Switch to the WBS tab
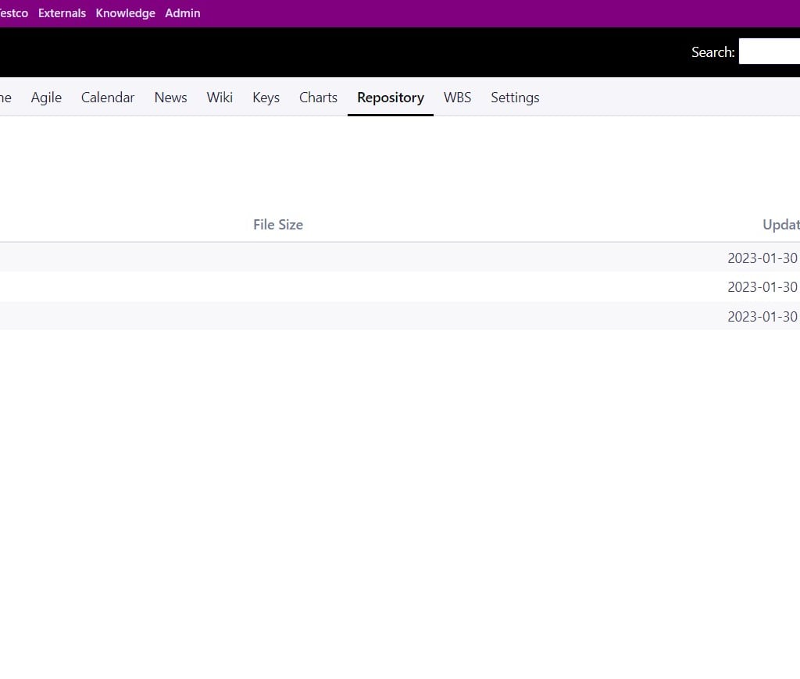Viewport: 800px width, 679px height. point(457,98)
